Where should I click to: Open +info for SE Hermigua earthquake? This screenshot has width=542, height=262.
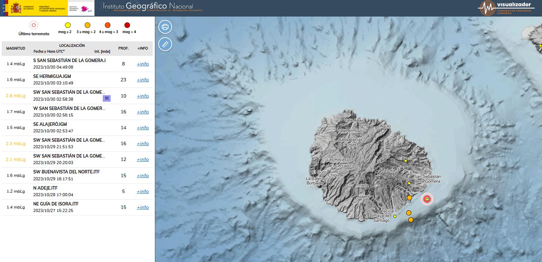143,80
